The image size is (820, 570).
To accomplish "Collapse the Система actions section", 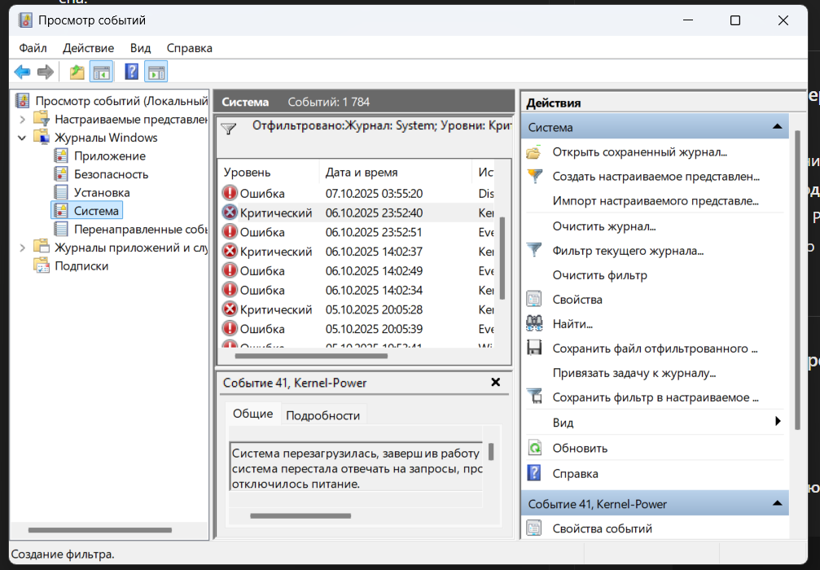I will click(x=777, y=126).
